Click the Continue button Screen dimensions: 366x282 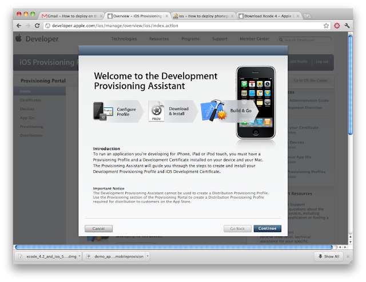click(267, 228)
